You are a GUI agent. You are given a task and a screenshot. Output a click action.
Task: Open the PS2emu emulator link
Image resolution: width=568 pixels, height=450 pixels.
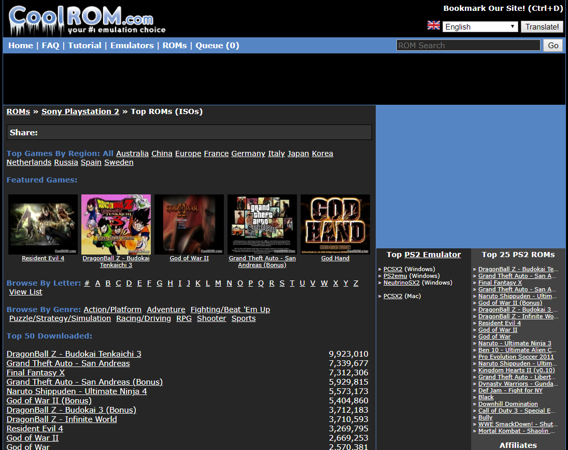point(395,276)
